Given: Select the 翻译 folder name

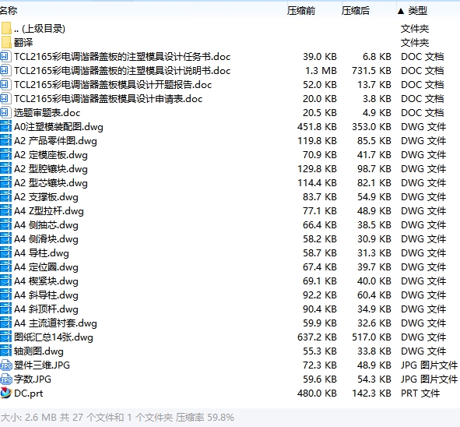Looking at the screenshot, I should 23,43.
